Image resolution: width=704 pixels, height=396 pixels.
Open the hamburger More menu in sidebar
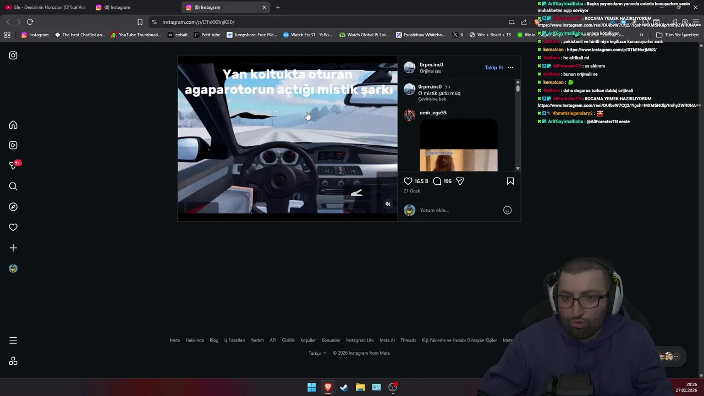[13, 340]
